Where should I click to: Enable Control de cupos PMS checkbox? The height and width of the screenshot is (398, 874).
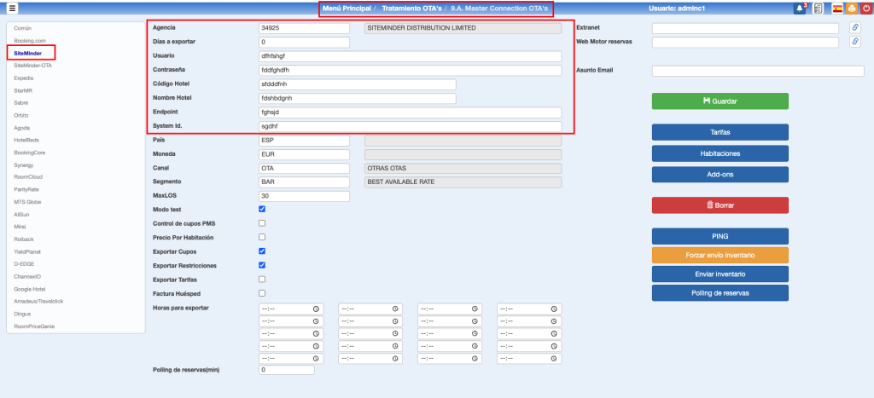coord(262,223)
